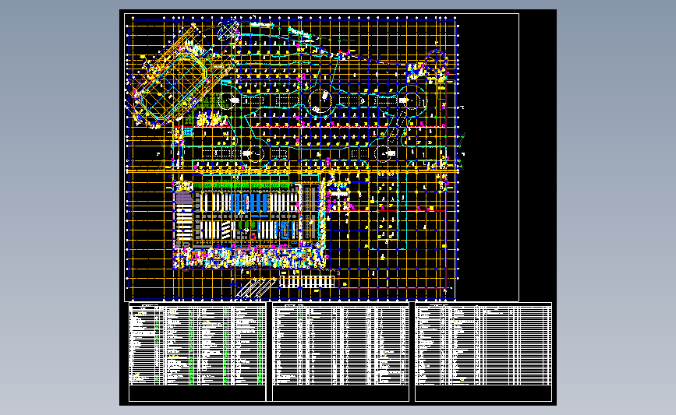Select the row of white rectangles at bottom

point(307,283)
